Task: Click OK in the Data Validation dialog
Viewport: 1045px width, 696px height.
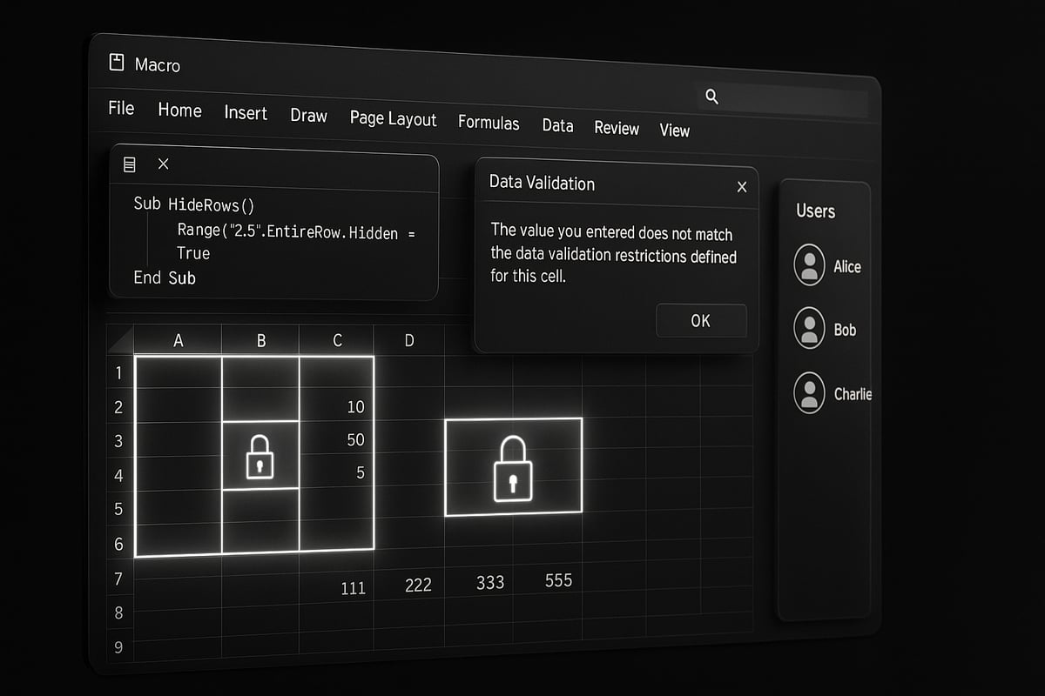Action: pos(700,320)
